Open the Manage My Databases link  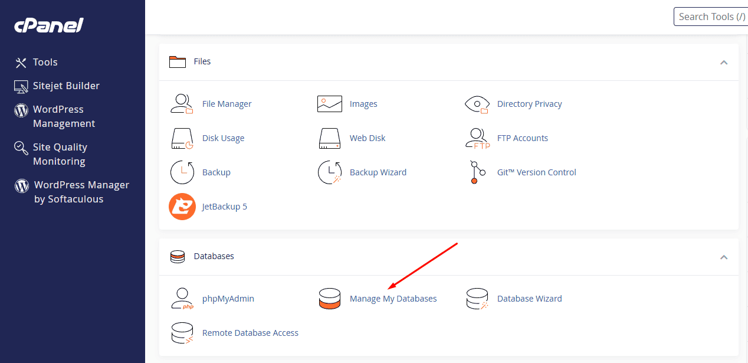coord(393,299)
